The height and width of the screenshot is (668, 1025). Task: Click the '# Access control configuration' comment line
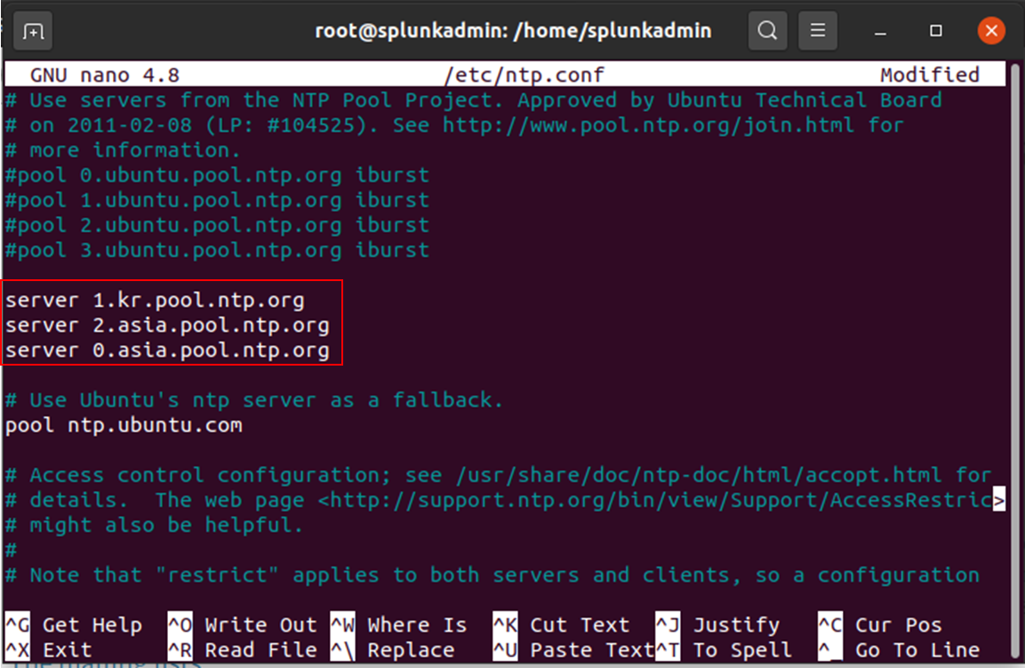point(498,475)
